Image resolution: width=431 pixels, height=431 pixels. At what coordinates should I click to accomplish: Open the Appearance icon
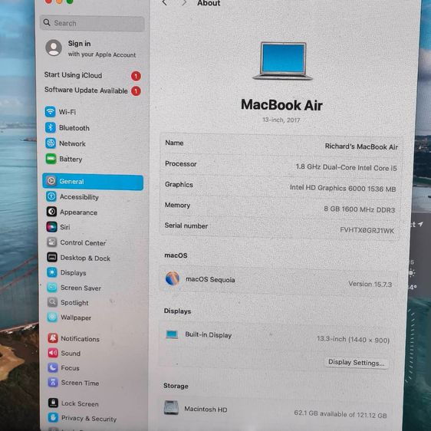point(51,212)
